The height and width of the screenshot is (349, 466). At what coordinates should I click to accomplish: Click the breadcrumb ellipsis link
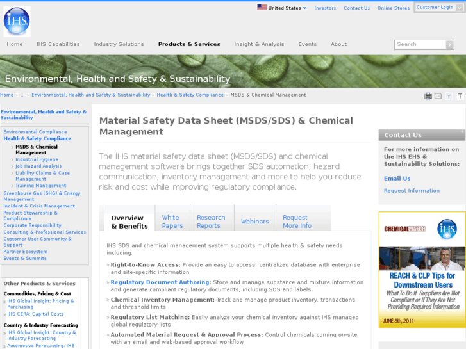[22, 95]
